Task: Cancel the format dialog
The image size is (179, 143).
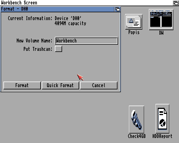Action: (x=98, y=85)
